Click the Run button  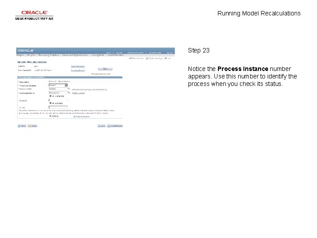click(105, 69)
